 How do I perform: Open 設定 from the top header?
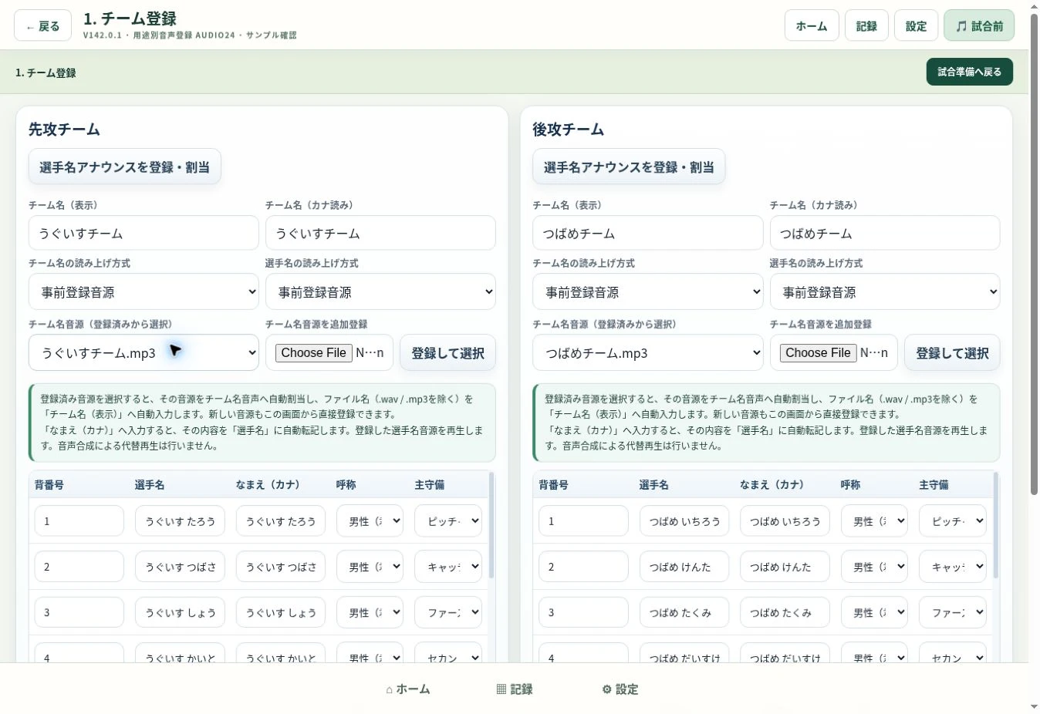click(x=917, y=26)
